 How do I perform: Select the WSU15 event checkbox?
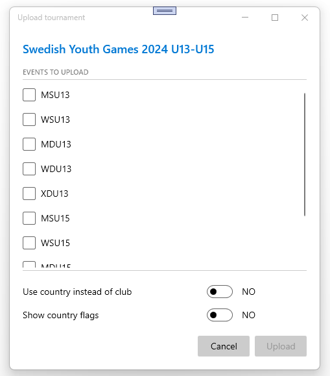[29, 243]
